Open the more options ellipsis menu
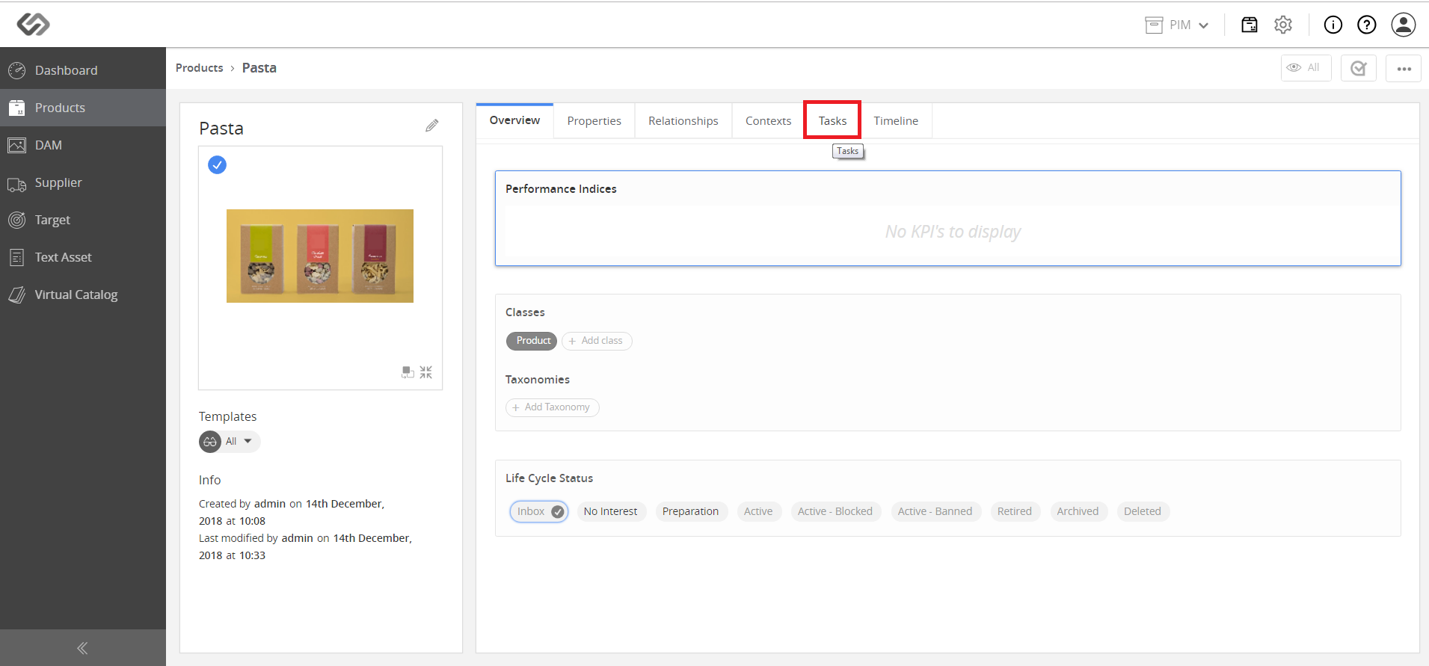Image resolution: width=1429 pixels, height=666 pixels. tap(1404, 68)
